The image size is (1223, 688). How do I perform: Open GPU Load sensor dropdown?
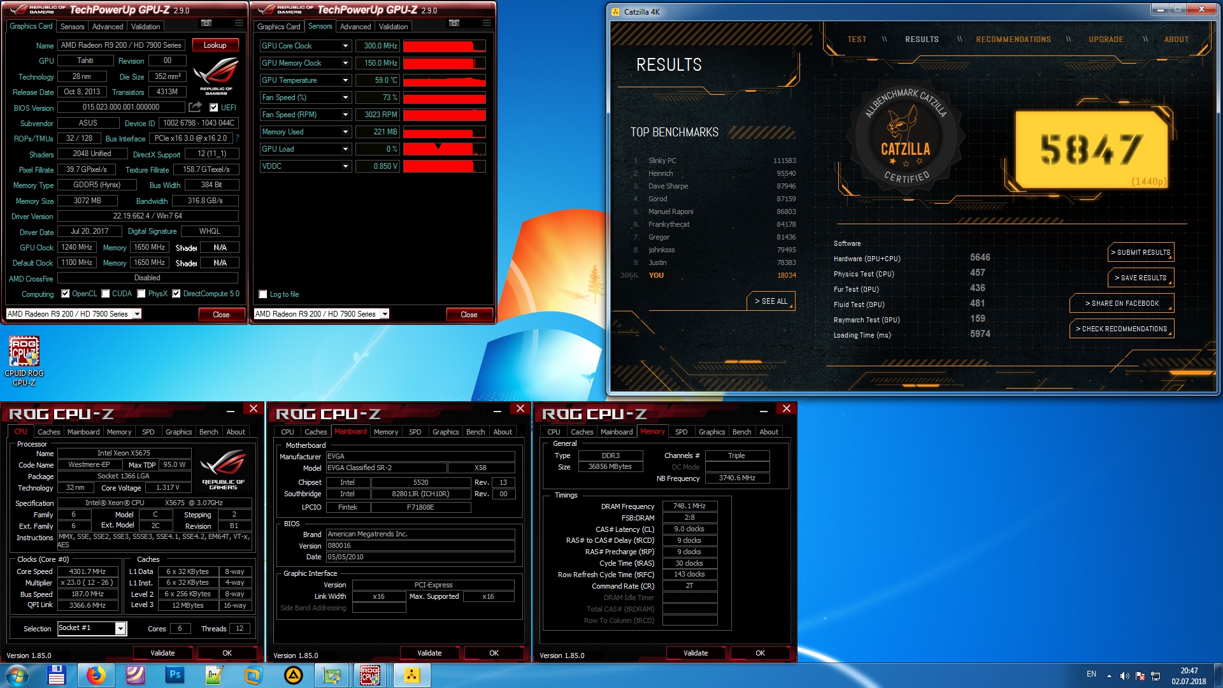[x=345, y=149]
